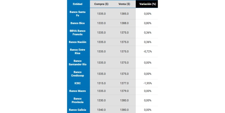Image resolution: width=225 pixels, height=113 pixels.
Task: Open the Banco Santa Fe entry
Action: pyautogui.click(x=78, y=14)
